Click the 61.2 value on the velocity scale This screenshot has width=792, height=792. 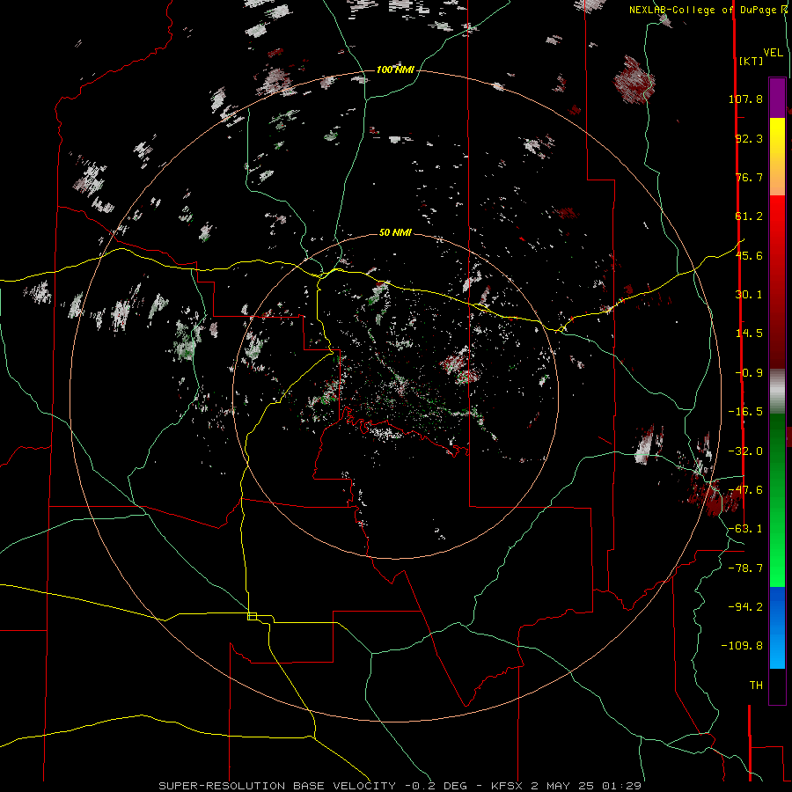[x=749, y=216]
